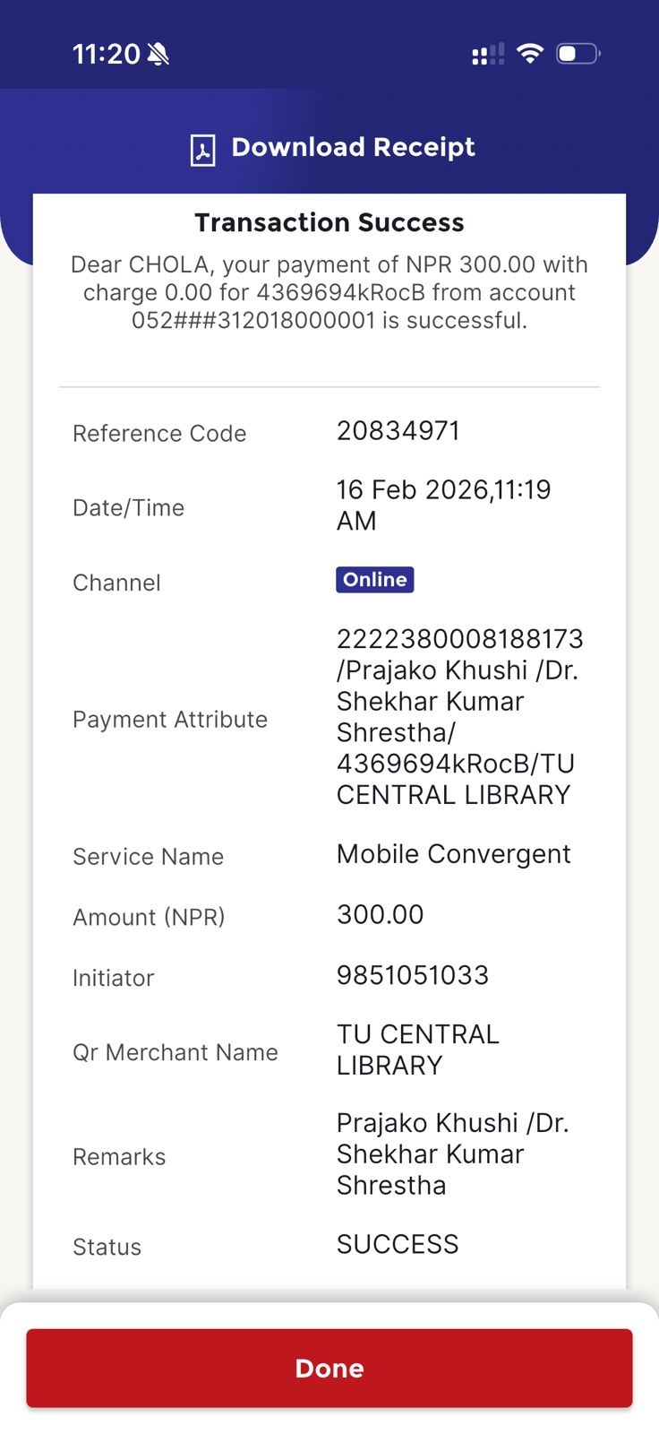Tap the SUCCESS status value
Image resolution: width=659 pixels, height=1434 pixels.
click(x=398, y=1244)
